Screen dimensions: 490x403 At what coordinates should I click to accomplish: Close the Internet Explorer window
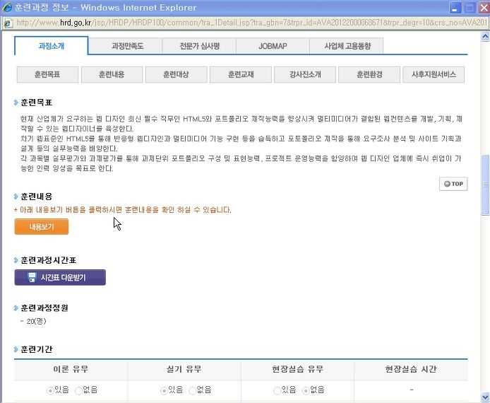(484, 8)
